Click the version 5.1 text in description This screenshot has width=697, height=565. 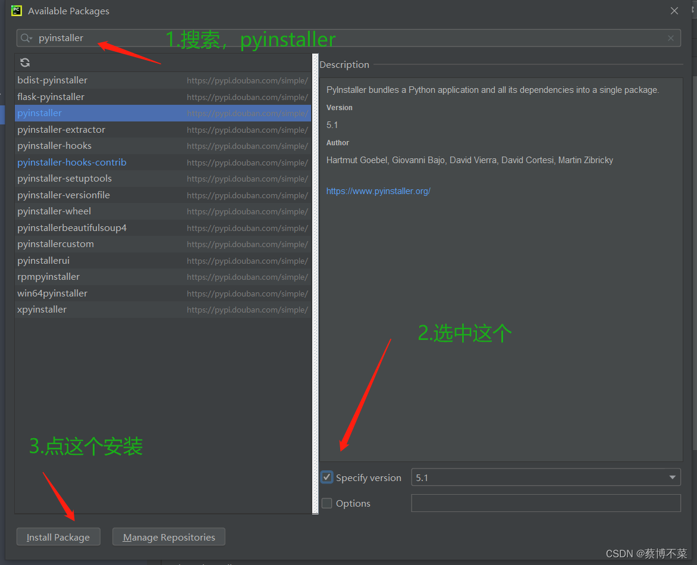(332, 125)
